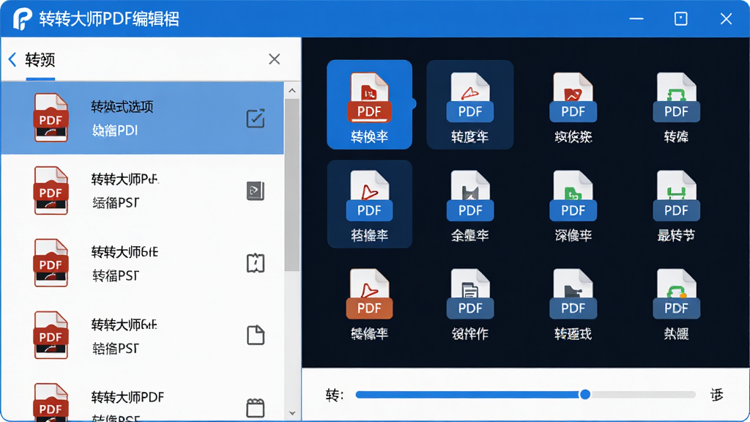Click the red PDF file icon in the 转换式选项 row

click(51, 118)
